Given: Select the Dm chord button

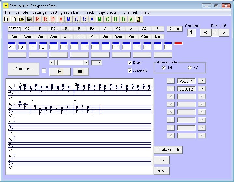Looking at the screenshot, I should click(x=40, y=36).
